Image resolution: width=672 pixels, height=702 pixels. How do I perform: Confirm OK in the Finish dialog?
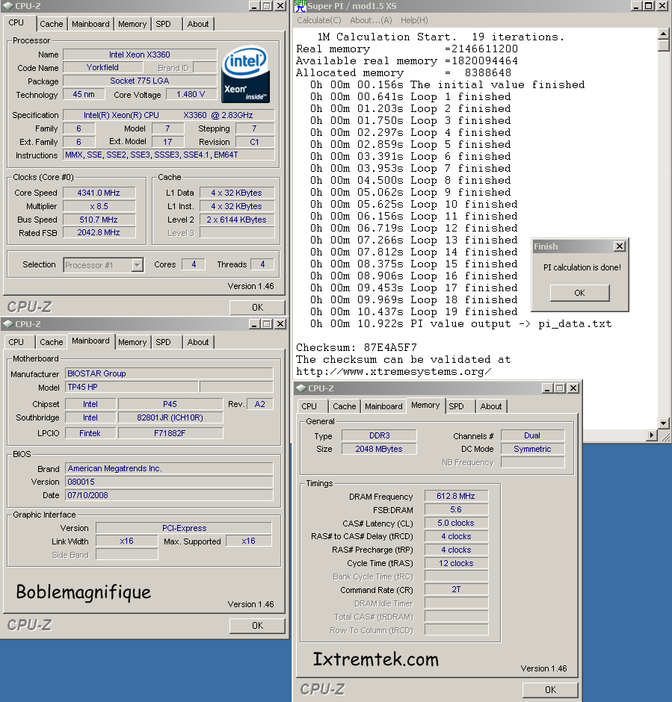[x=580, y=293]
